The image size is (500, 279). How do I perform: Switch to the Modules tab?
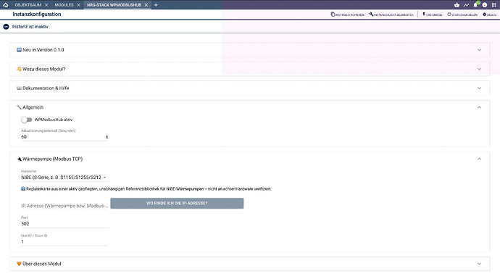[64, 5]
